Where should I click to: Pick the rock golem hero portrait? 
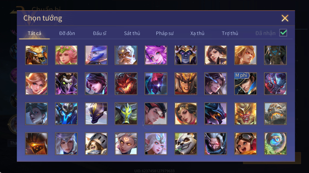[275, 114]
